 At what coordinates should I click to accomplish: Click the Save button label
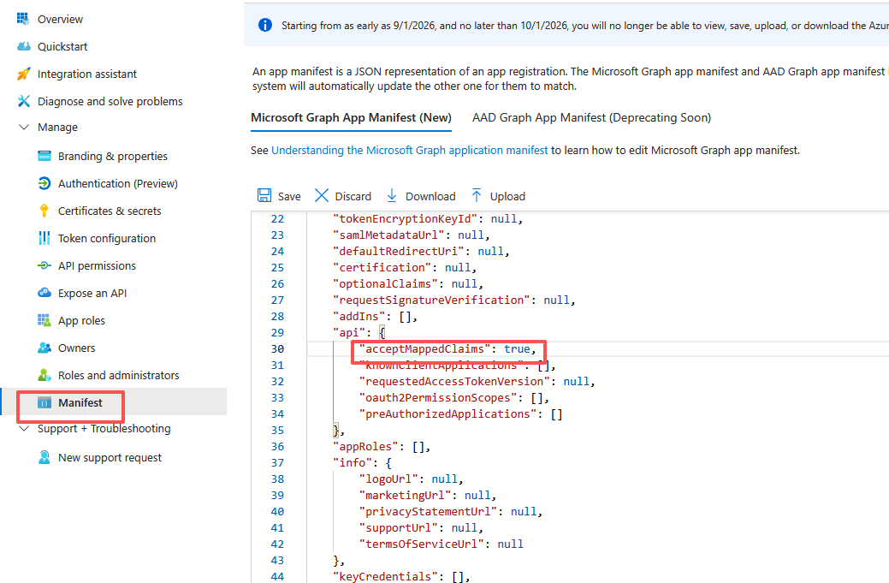tap(289, 196)
